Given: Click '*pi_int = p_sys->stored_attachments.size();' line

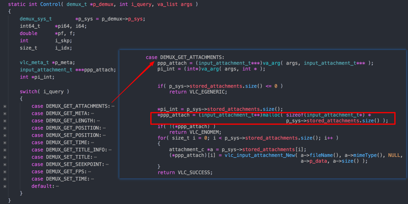Looking at the screenshot, I should point(220,109).
